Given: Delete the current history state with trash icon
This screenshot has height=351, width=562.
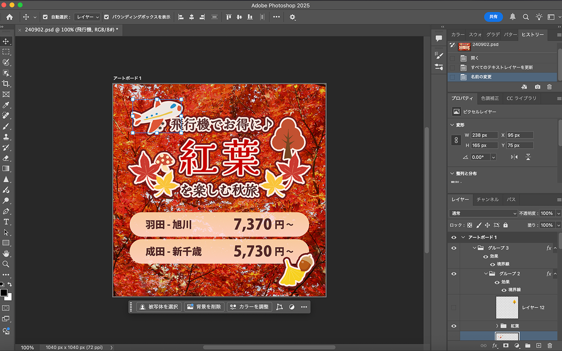Looking at the screenshot, I should pos(549,87).
